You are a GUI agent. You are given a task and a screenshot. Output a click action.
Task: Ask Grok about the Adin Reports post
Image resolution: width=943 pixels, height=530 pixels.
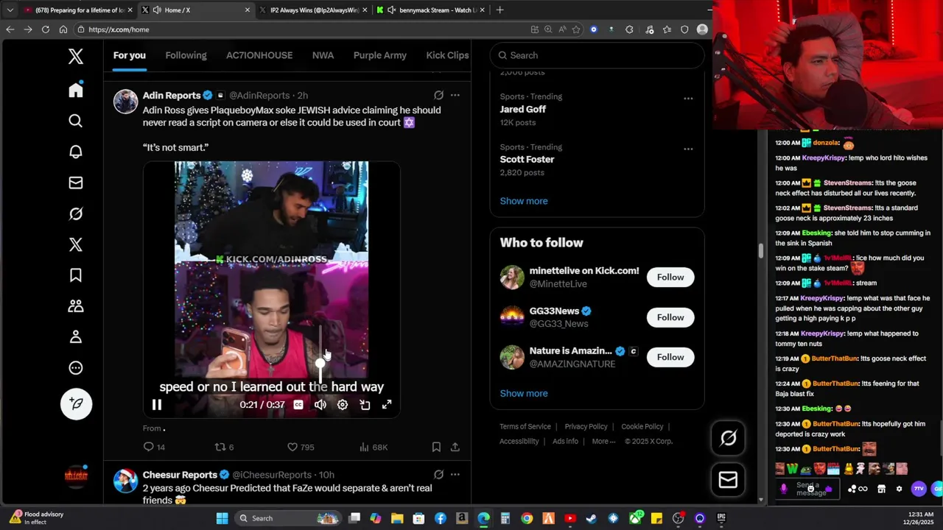click(x=438, y=95)
